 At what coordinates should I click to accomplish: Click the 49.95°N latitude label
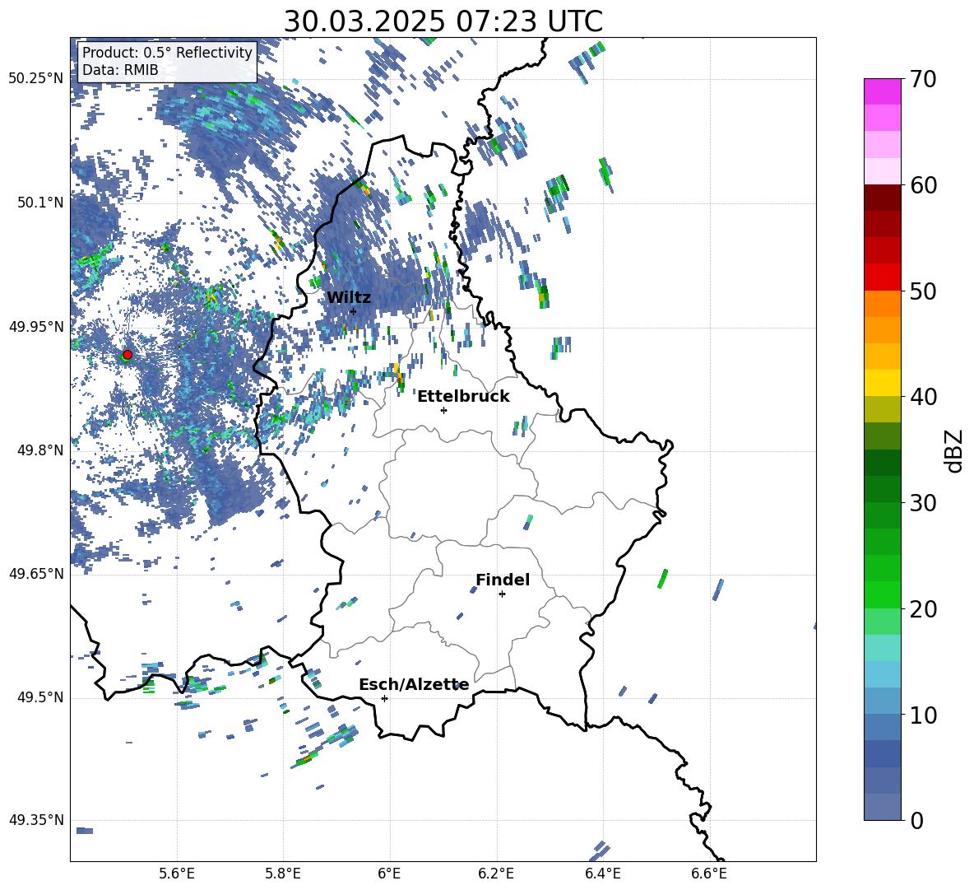tap(36, 327)
